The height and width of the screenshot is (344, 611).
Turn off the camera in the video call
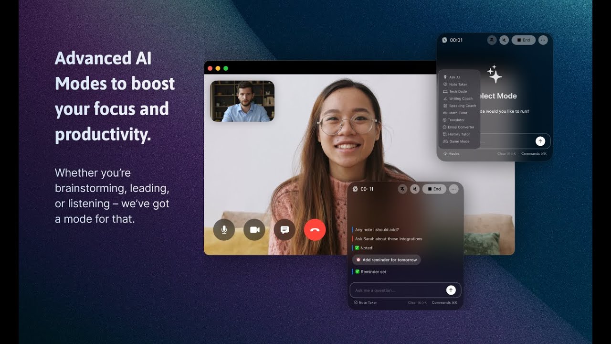tap(254, 230)
